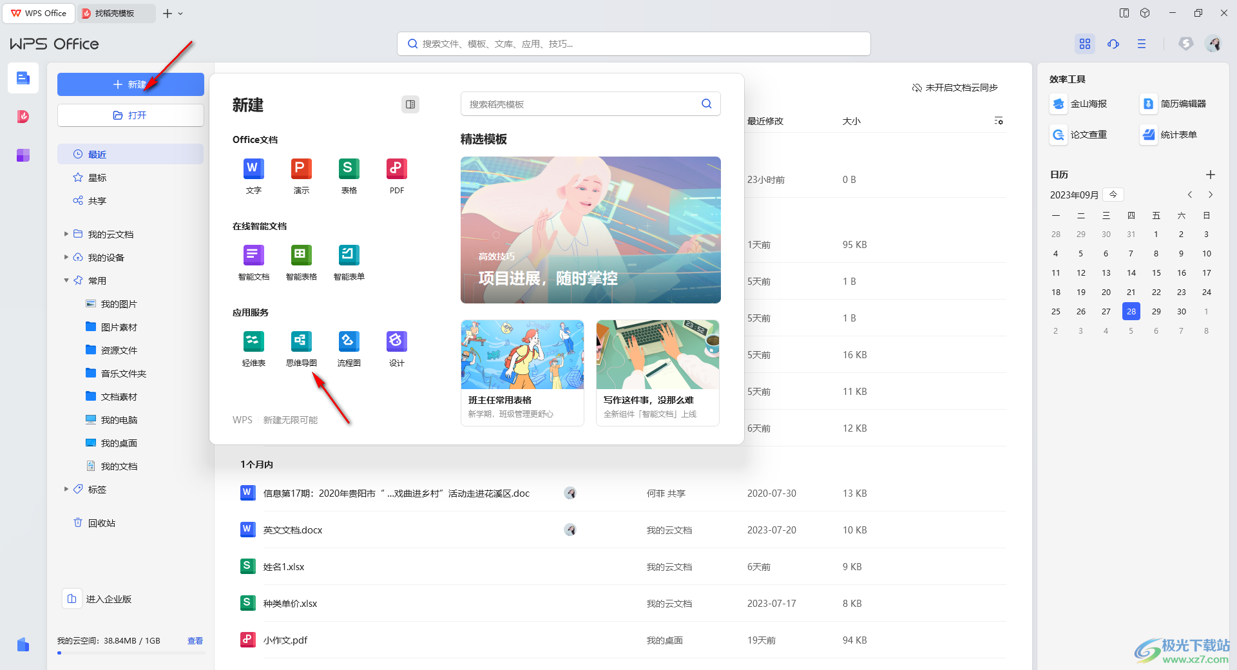Open the cube skin icon in title bar

coord(1145,13)
